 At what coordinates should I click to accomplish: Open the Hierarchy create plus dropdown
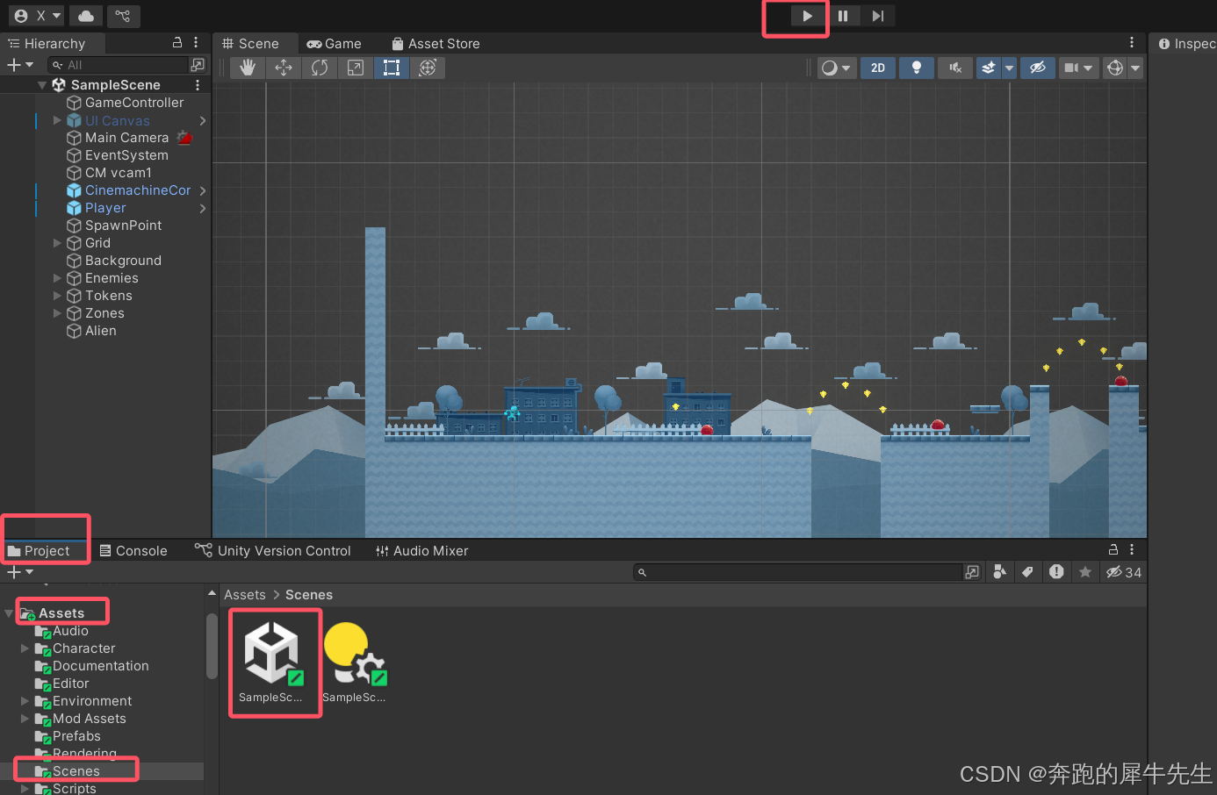(20, 65)
